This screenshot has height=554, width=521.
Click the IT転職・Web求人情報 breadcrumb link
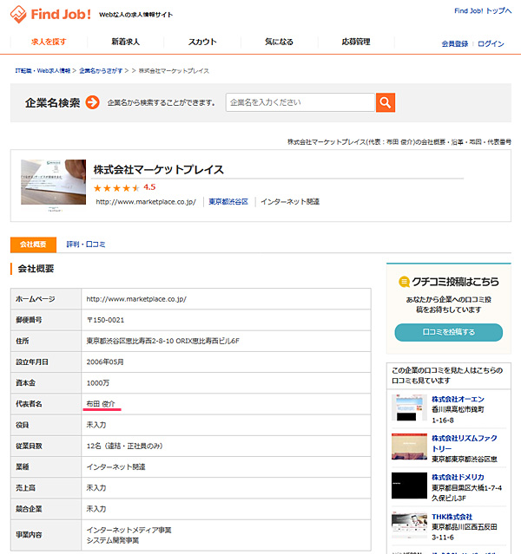[x=43, y=71]
